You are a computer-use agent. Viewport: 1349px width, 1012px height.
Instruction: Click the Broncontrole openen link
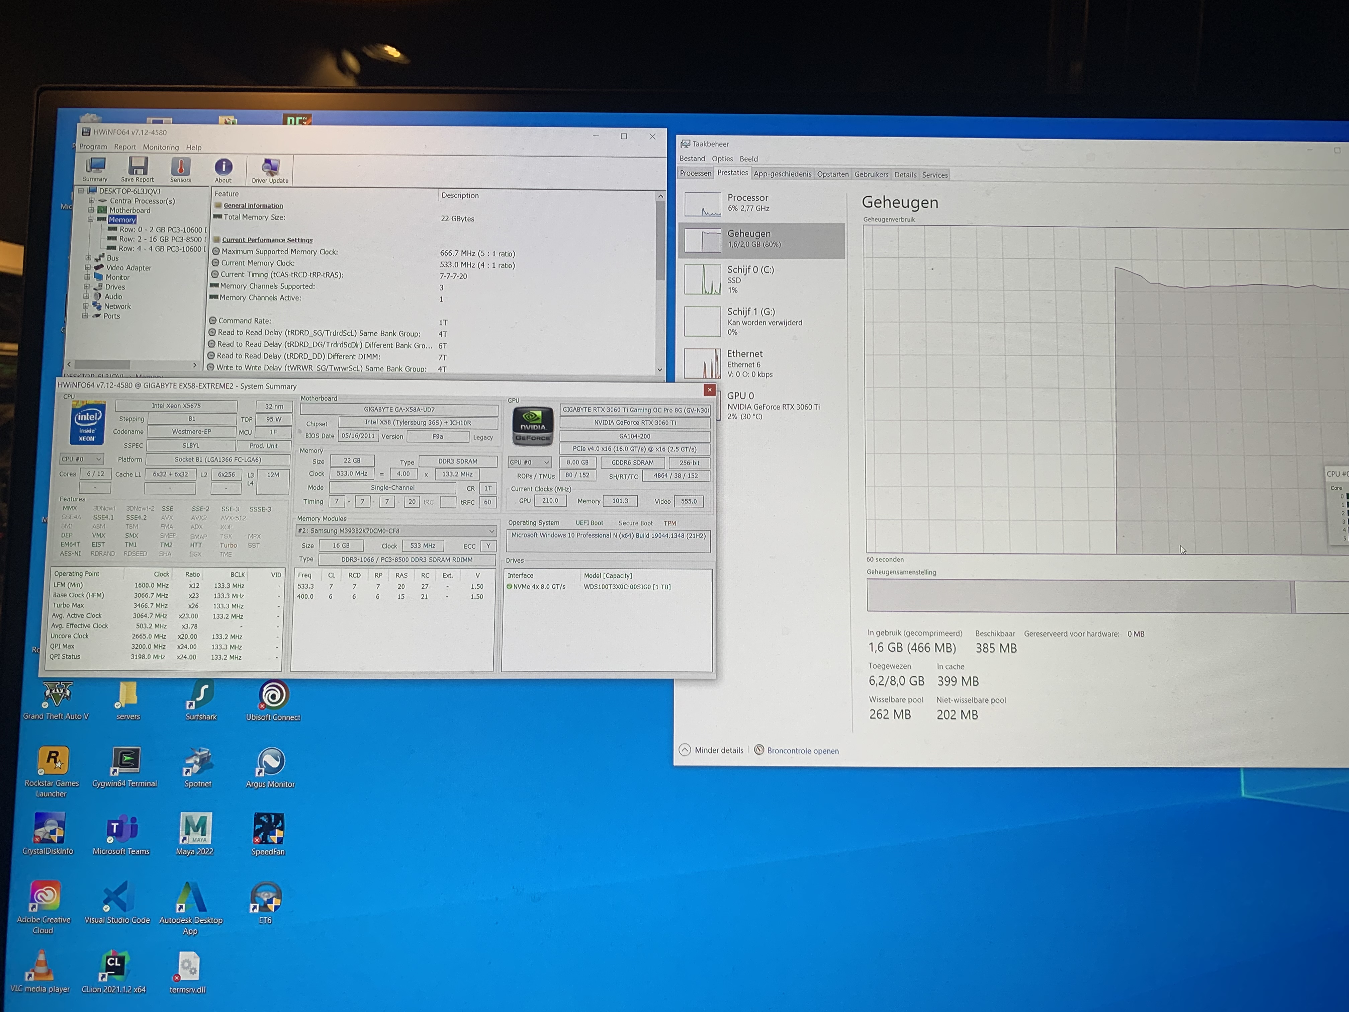pyautogui.click(x=797, y=750)
